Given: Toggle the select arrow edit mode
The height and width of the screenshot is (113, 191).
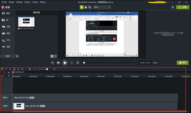Looking at the screenshot, I should pos(82,7).
